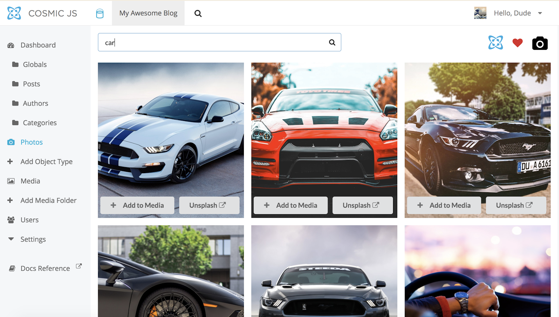Show favorites with the red heart icon
This screenshot has width=559, height=317.
[517, 42]
